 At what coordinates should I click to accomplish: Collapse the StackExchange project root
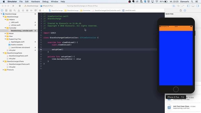(x=1, y=14)
